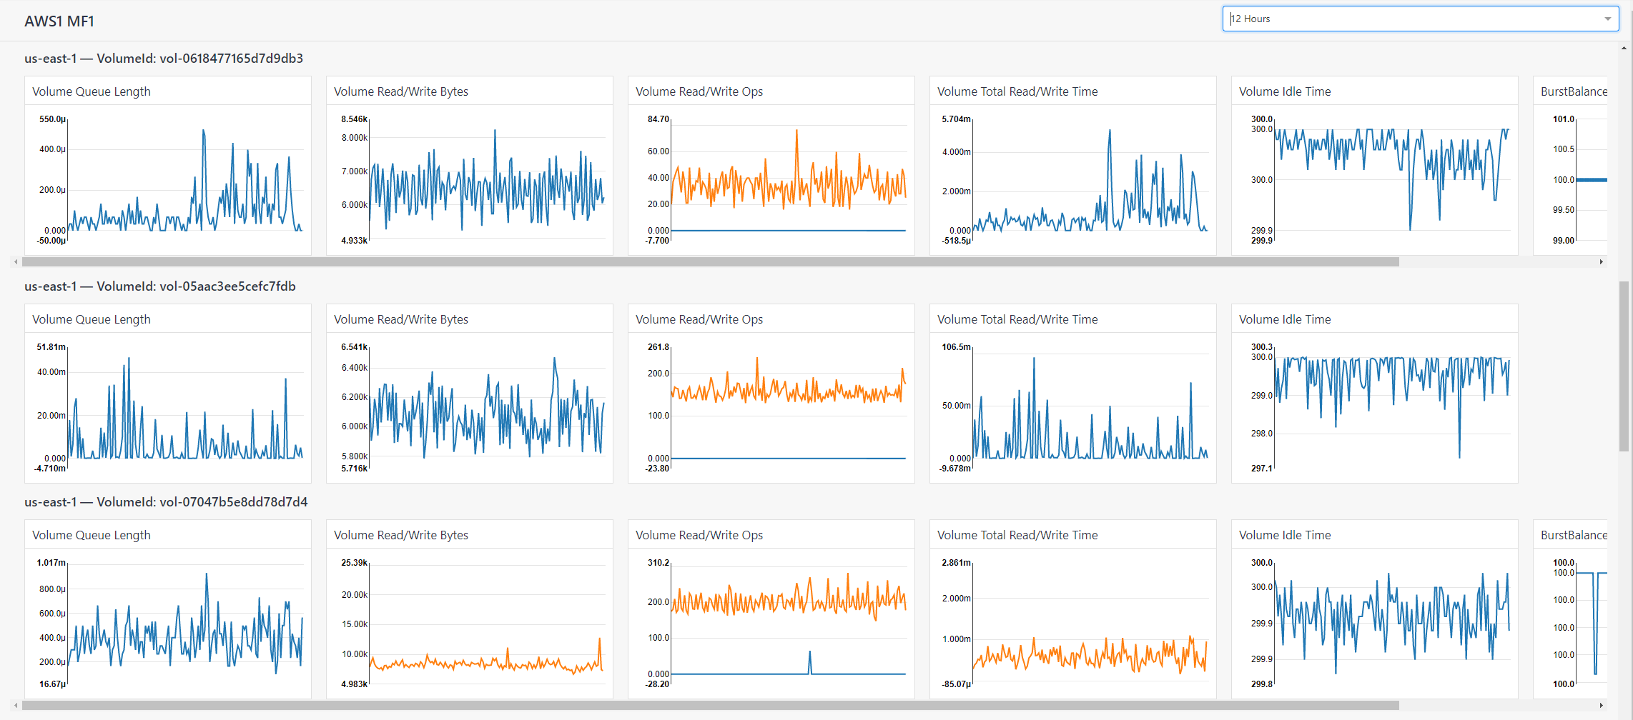The width and height of the screenshot is (1633, 720).
Task: Click BurstBalance title for vol-0618477165d7d9db3
Action: tap(1574, 91)
